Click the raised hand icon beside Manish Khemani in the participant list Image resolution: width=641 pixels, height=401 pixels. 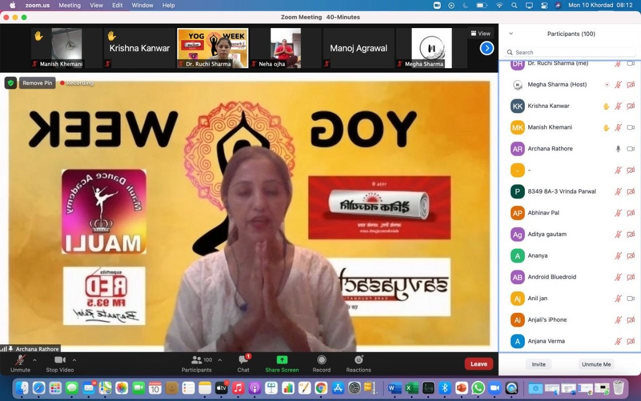click(606, 128)
